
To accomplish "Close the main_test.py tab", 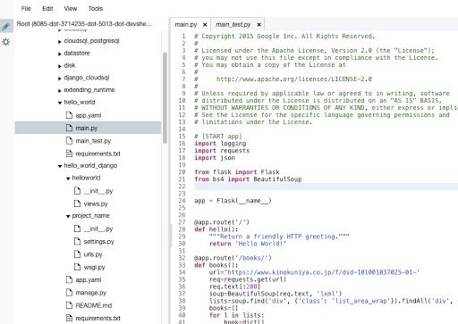I will click(259, 25).
